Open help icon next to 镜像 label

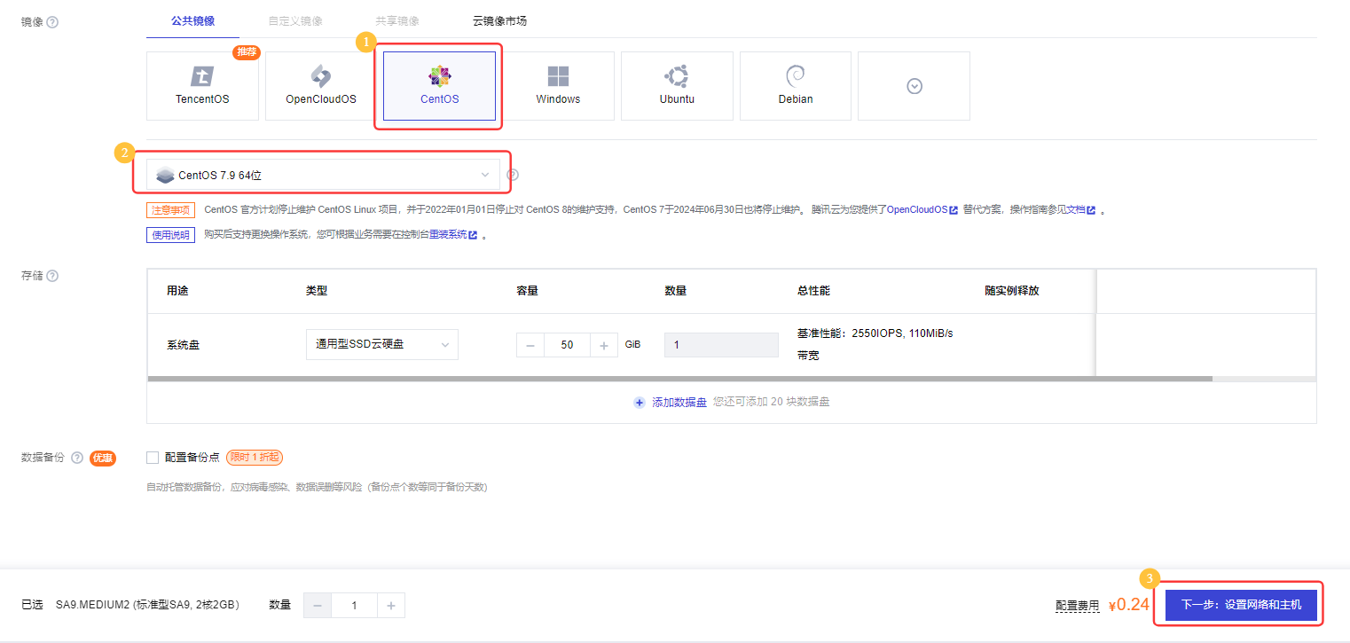[52, 21]
